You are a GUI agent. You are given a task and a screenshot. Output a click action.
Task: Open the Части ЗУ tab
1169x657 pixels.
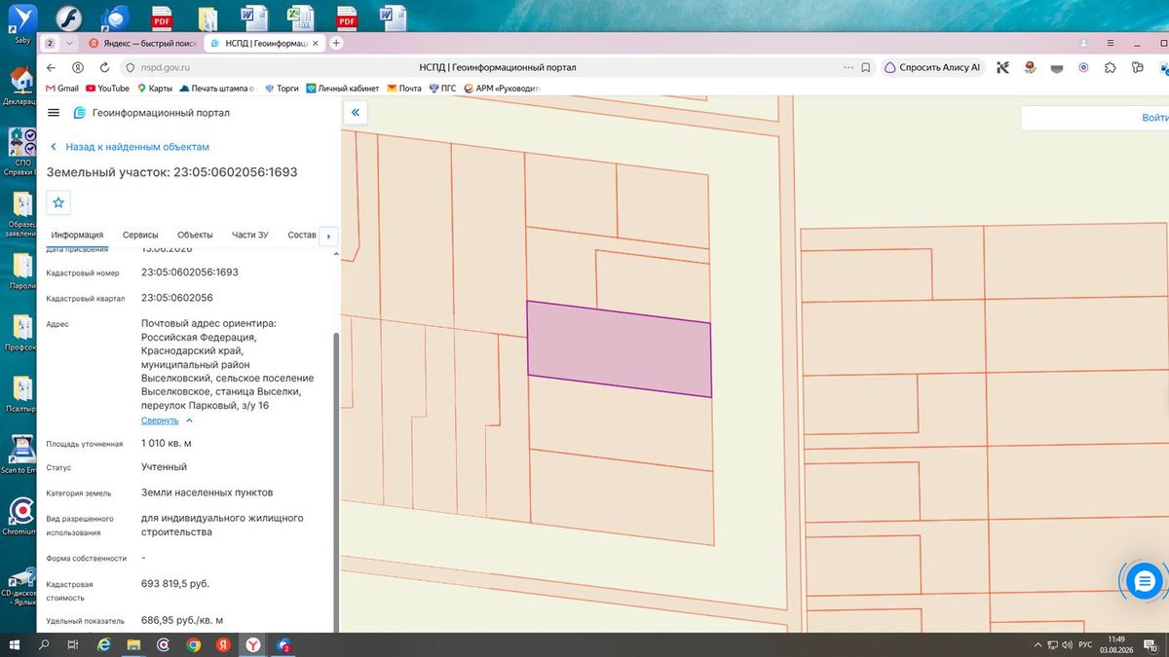point(250,236)
